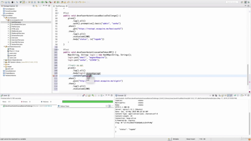Click error marker on line 110
Viewport: 251px width, 141px height.
pos(53,76)
